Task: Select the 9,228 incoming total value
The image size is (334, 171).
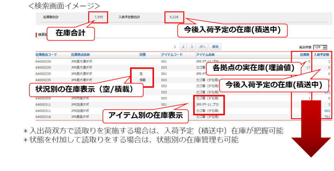Action: [x=174, y=17]
